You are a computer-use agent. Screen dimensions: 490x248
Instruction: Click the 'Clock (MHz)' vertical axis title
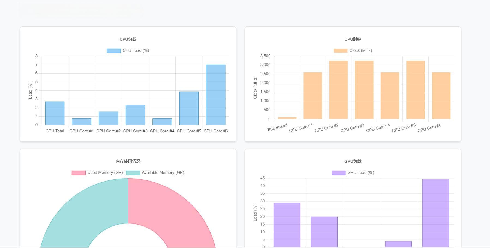[x=255, y=87]
